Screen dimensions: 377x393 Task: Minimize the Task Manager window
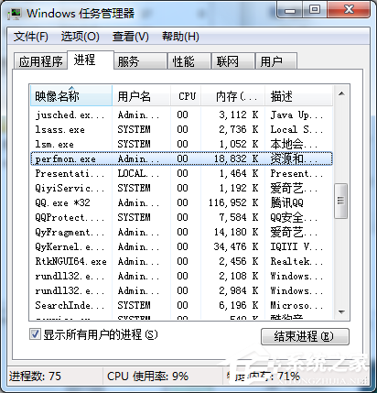290,10
